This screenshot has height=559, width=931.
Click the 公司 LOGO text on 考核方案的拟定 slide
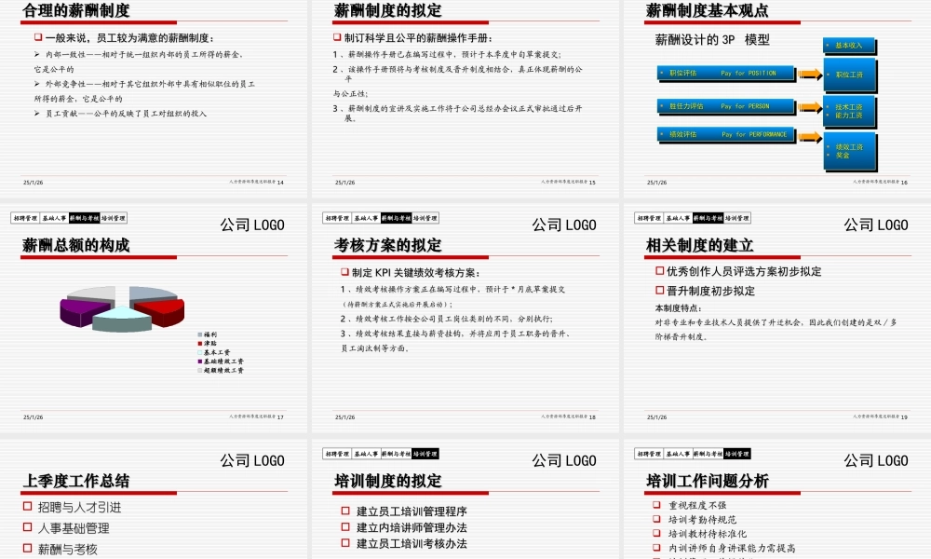pyautogui.click(x=566, y=225)
